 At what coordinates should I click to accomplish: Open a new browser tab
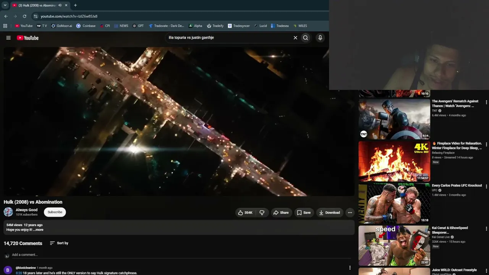75,5
